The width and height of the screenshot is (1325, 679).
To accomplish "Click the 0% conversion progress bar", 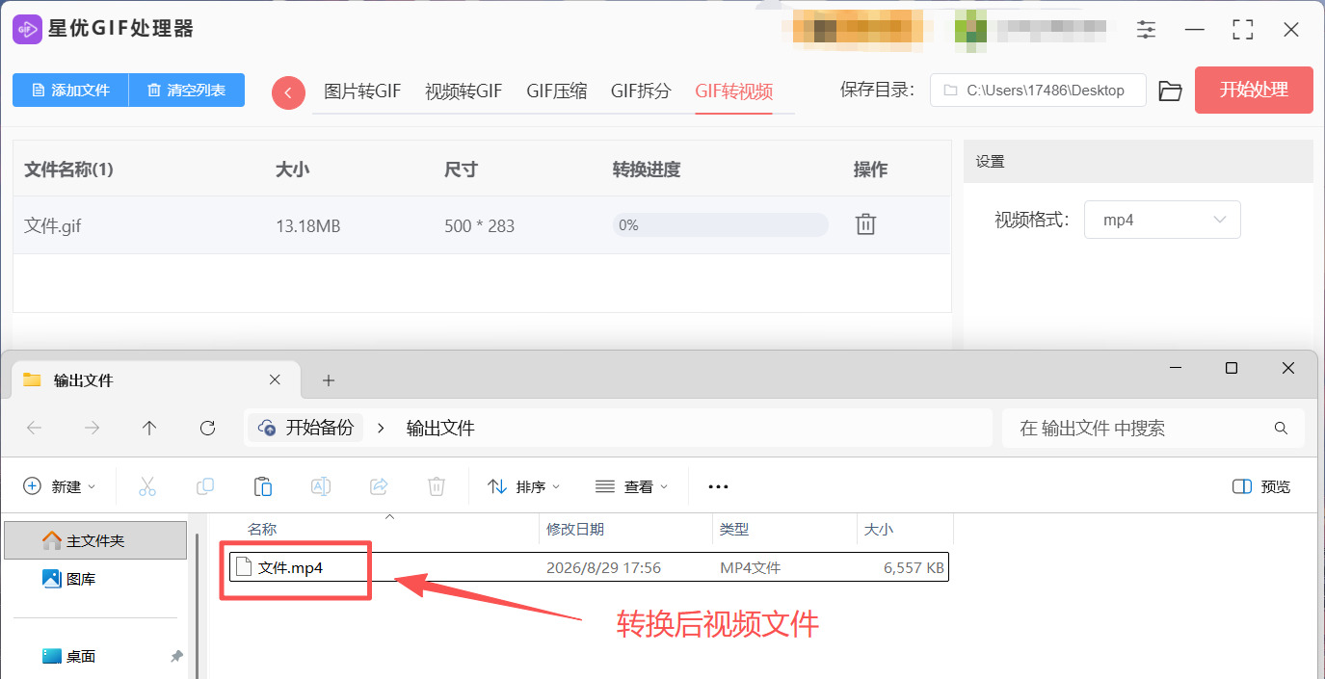I will pos(720,224).
